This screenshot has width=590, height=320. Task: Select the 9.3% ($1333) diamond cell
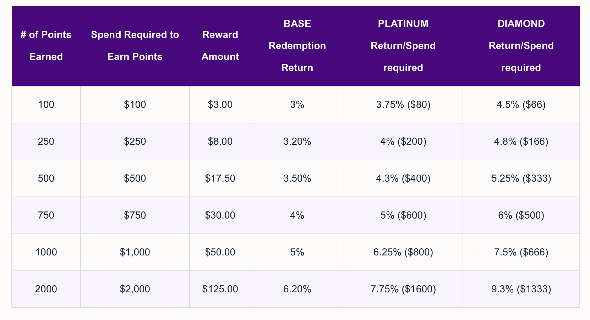pyautogui.click(x=521, y=289)
